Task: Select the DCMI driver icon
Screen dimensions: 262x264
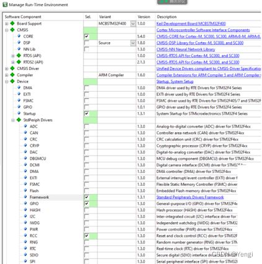Action: pos(25,165)
